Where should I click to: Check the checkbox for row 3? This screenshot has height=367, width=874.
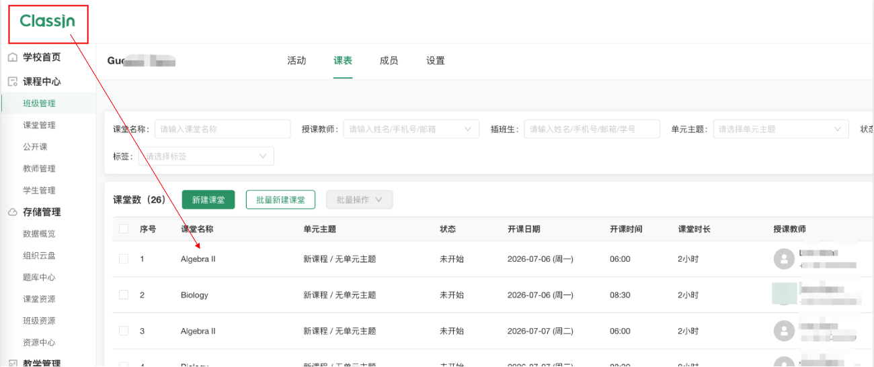coord(124,331)
